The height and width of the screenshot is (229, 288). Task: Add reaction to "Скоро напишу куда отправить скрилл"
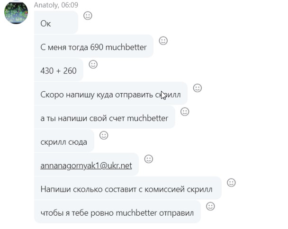pyautogui.click(x=198, y=88)
